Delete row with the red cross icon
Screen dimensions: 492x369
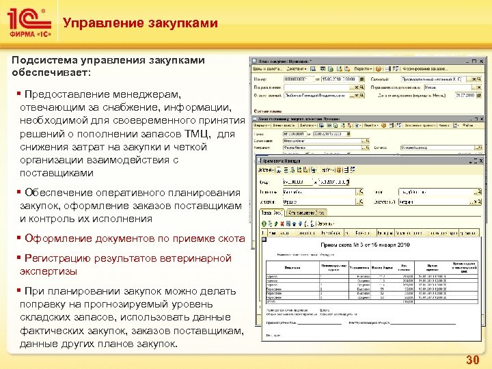282,223
